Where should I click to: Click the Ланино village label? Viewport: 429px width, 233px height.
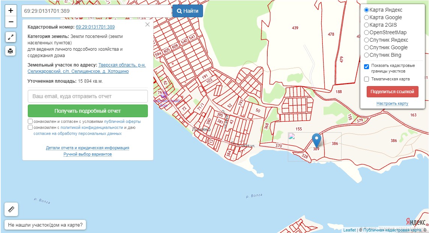click(x=201, y=129)
